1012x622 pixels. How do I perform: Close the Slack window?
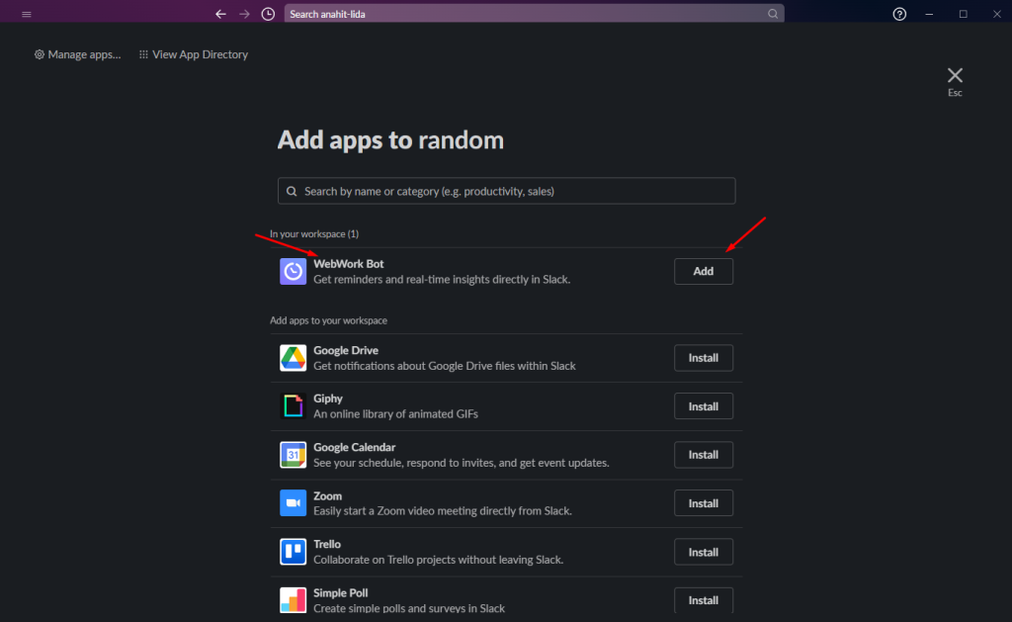click(996, 14)
